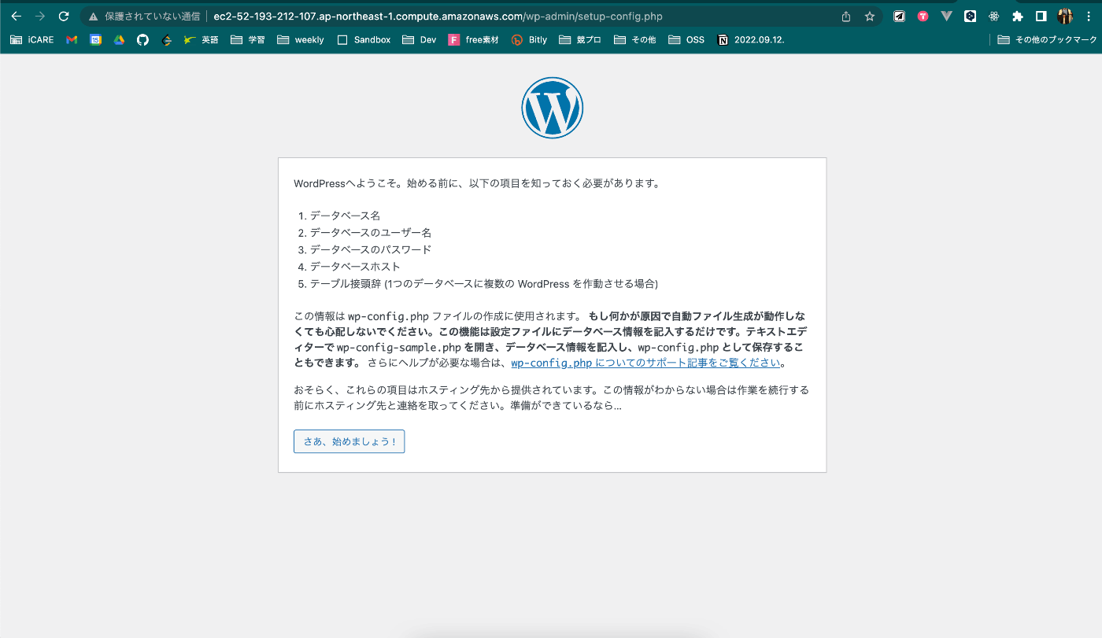Click the WordPressへようこそ intro sentence

point(476,183)
